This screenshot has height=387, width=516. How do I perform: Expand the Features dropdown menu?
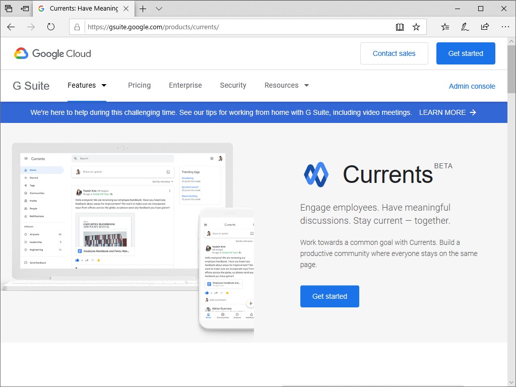pyautogui.click(x=87, y=85)
